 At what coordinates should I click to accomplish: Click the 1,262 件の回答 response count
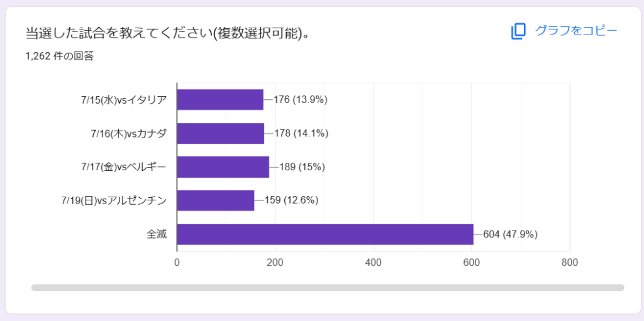pos(59,56)
